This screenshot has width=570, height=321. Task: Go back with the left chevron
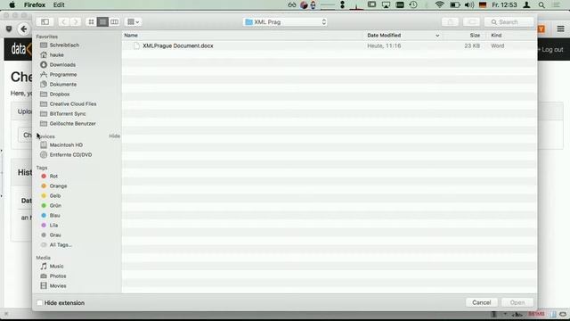click(x=63, y=21)
